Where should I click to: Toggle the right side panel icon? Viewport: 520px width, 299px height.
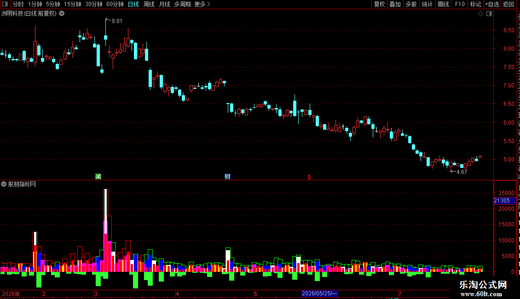coord(489,14)
